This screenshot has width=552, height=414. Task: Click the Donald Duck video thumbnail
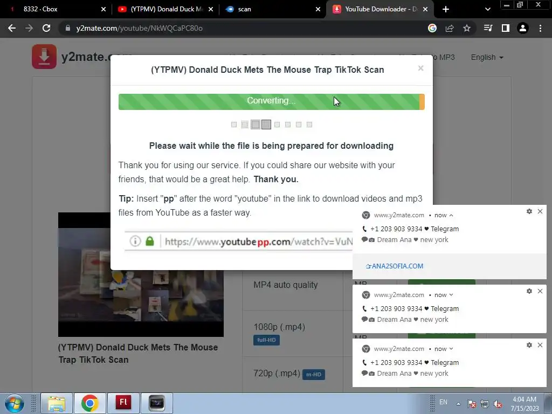click(141, 274)
